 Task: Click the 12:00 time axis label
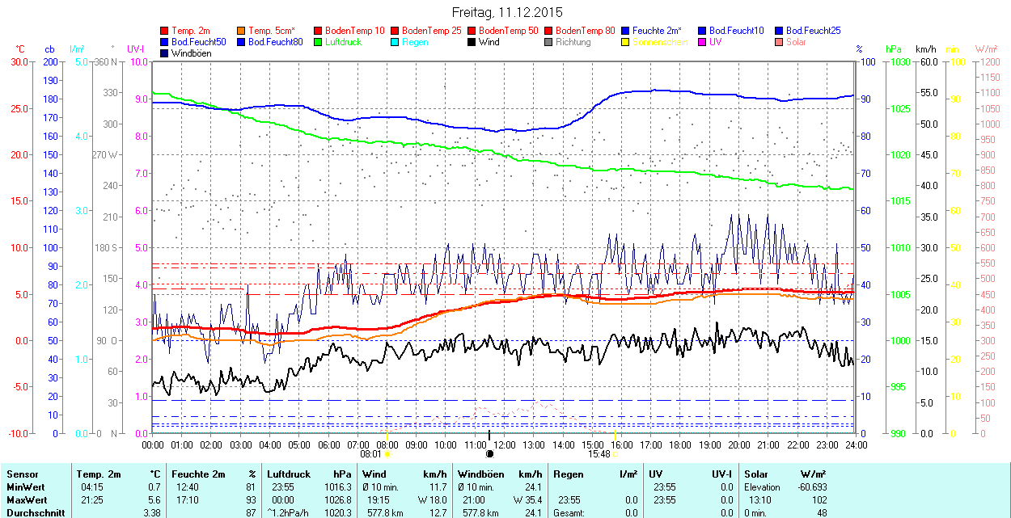click(504, 444)
